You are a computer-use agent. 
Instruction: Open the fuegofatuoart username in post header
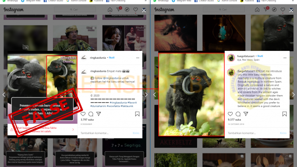[x=246, y=56]
